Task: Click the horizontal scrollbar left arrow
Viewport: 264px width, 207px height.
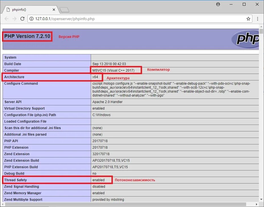Action: pos(3,204)
